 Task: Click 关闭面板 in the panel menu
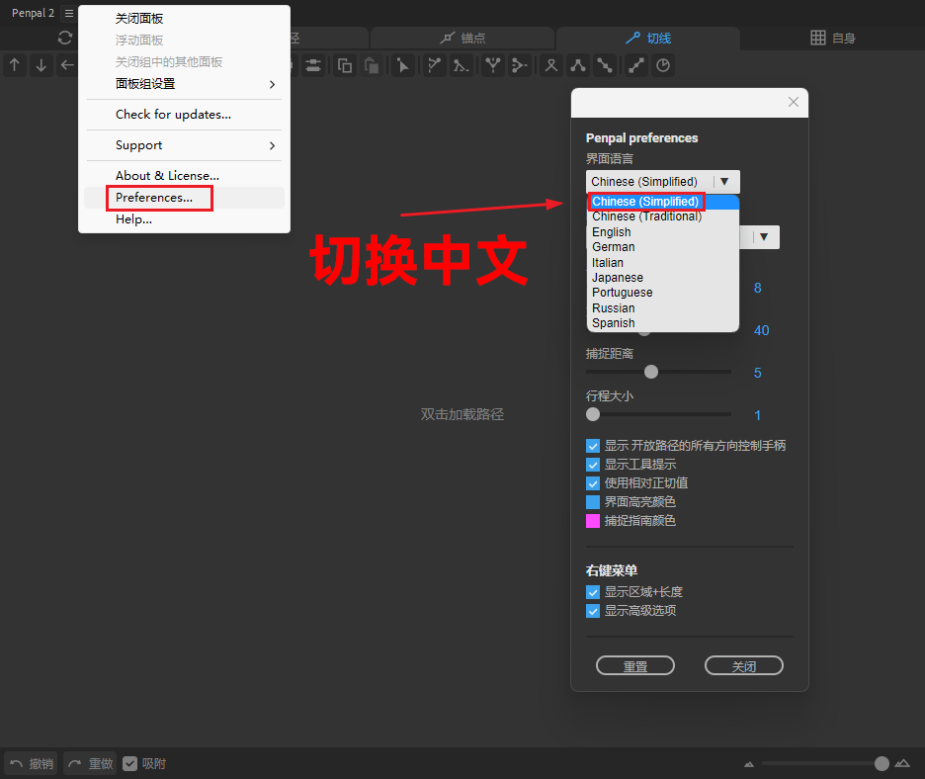pyautogui.click(x=184, y=19)
